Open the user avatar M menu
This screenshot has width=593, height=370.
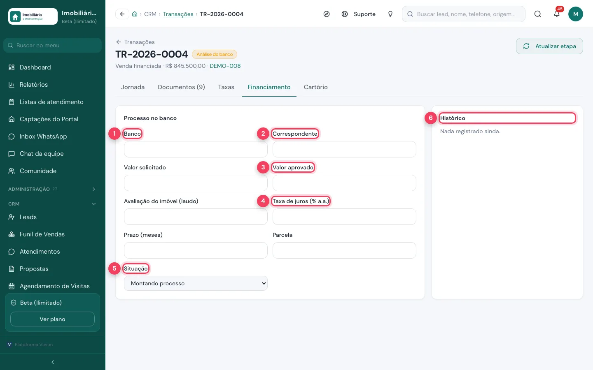576,14
